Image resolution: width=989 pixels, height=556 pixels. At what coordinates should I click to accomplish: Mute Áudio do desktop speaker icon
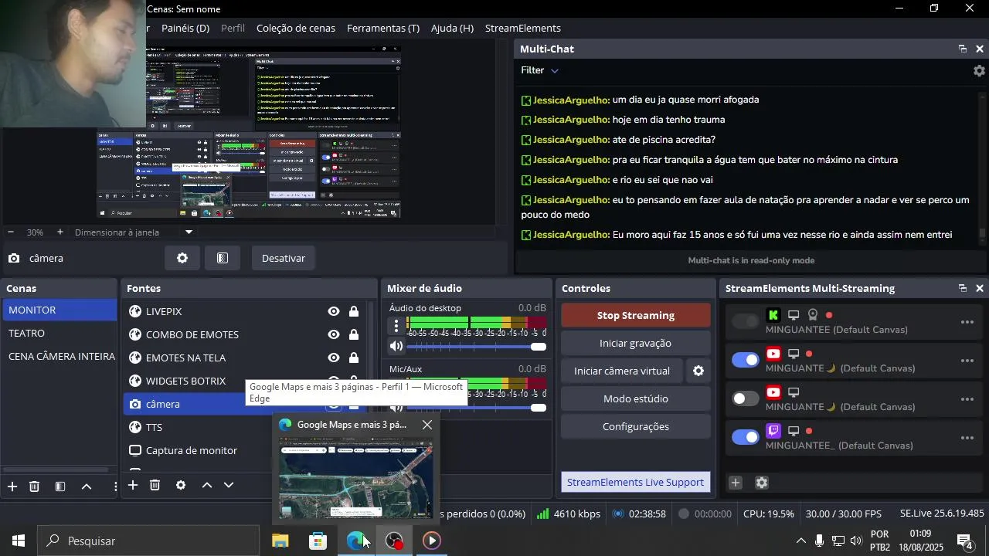click(396, 347)
